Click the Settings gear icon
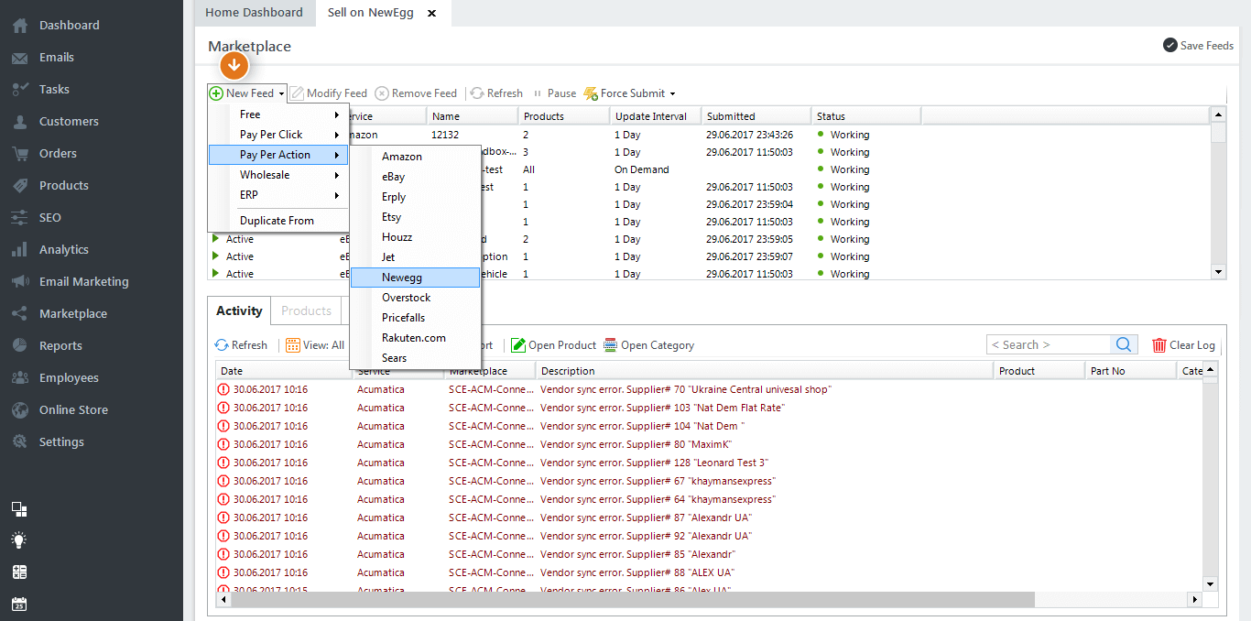Image resolution: width=1251 pixels, height=621 pixels. pos(19,442)
